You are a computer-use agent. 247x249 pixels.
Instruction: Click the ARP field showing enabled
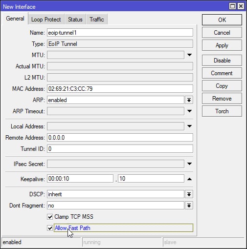coord(115,100)
